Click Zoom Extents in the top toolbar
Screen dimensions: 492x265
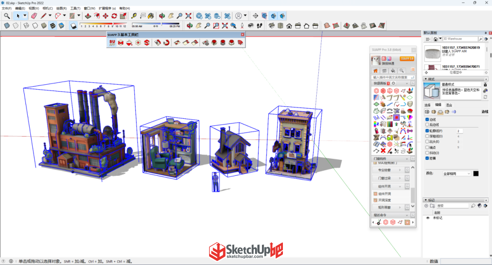189,15
